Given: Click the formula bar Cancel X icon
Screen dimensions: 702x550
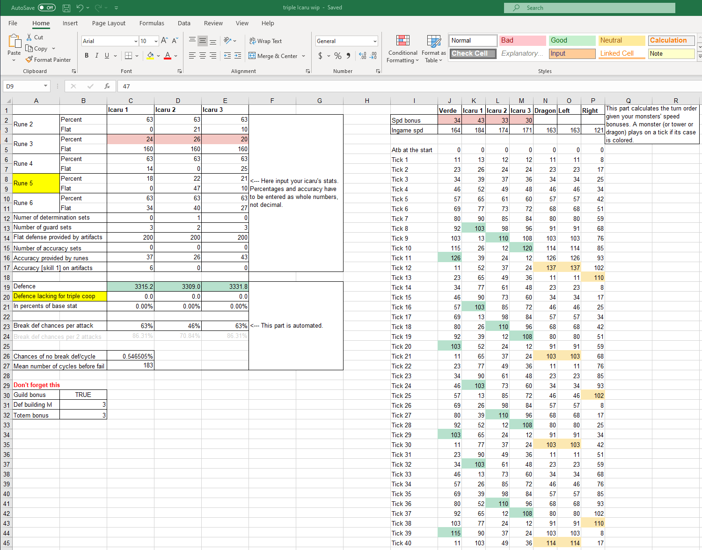Looking at the screenshot, I should click(x=73, y=86).
